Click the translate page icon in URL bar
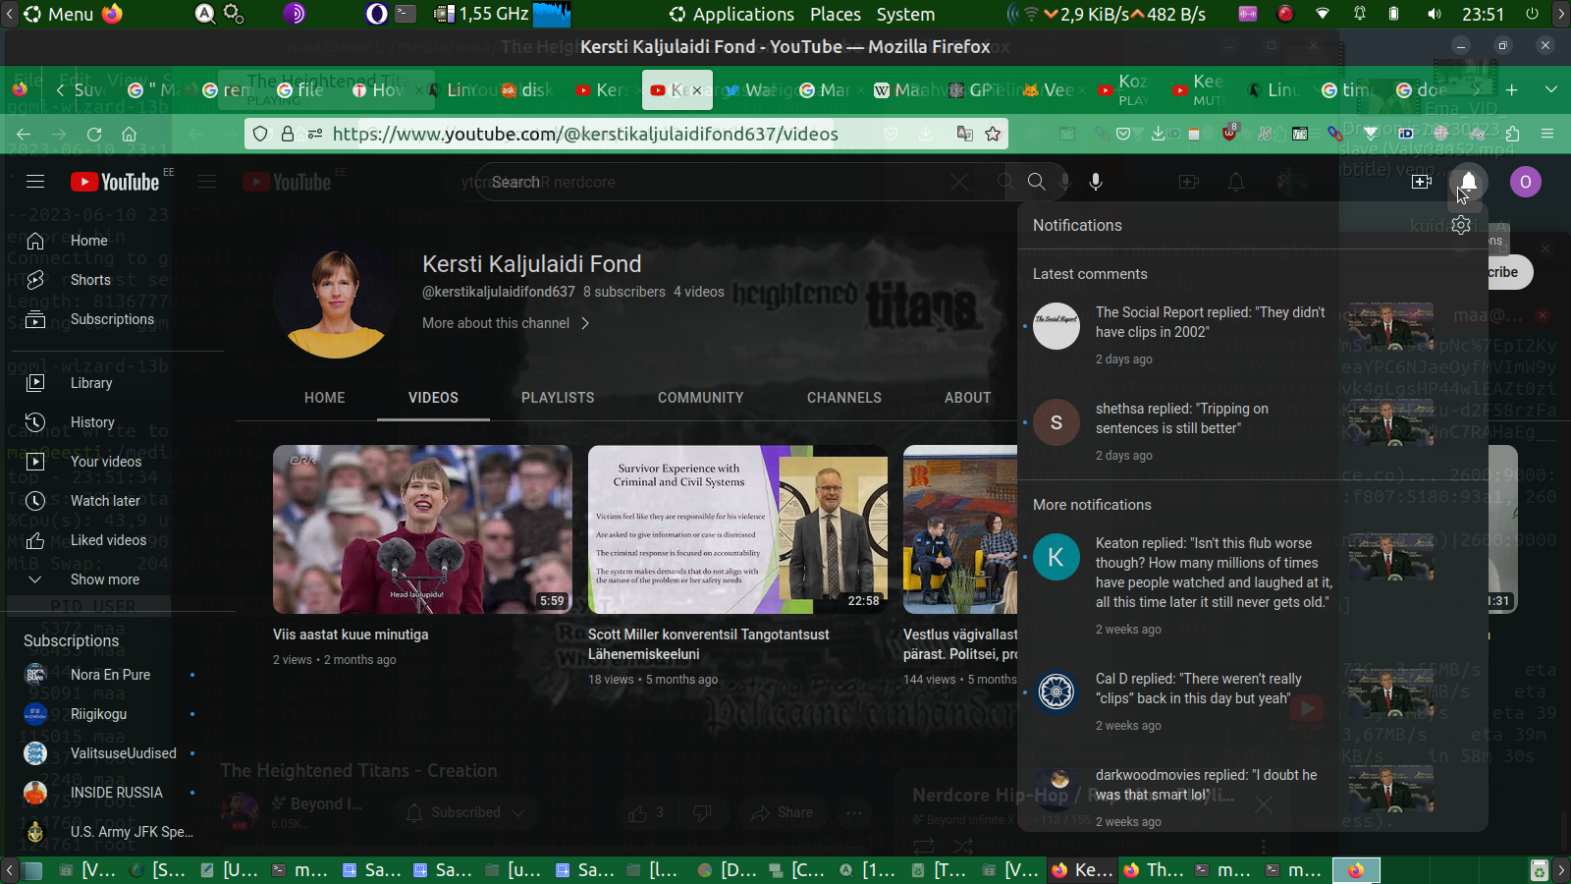The width and height of the screenshot is (1571, 884). tap(964, 134)
